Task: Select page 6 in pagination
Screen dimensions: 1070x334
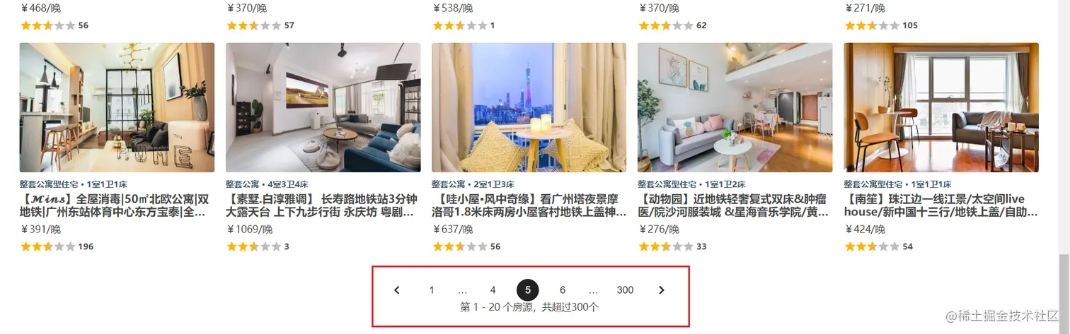Action: coord(563,290)
